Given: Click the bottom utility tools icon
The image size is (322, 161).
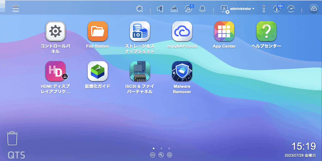Looking at the screenshot, I should pyautogui.click(x=161, y=155).
